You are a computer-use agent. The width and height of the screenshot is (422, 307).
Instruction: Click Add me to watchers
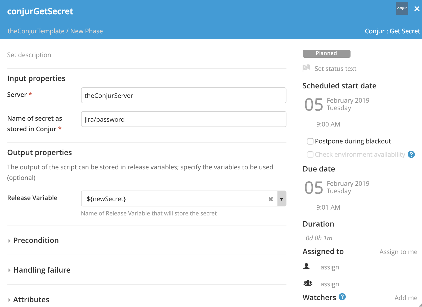point(406,298)
